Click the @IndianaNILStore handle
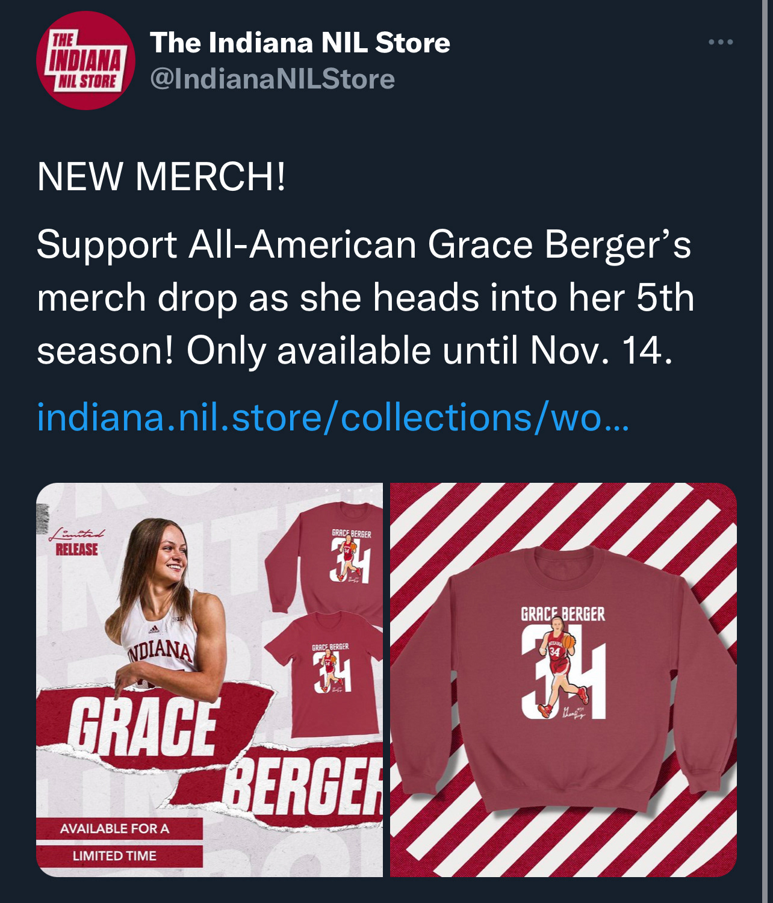773x903 pixels. (272, 79)
